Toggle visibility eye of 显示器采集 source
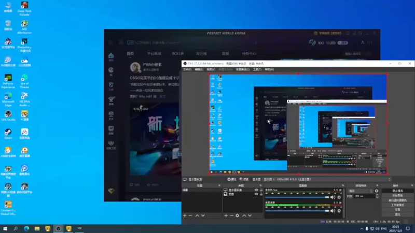The width and height of the screenshot is (415, 233). pyautogui.click(x=256, y=190)
